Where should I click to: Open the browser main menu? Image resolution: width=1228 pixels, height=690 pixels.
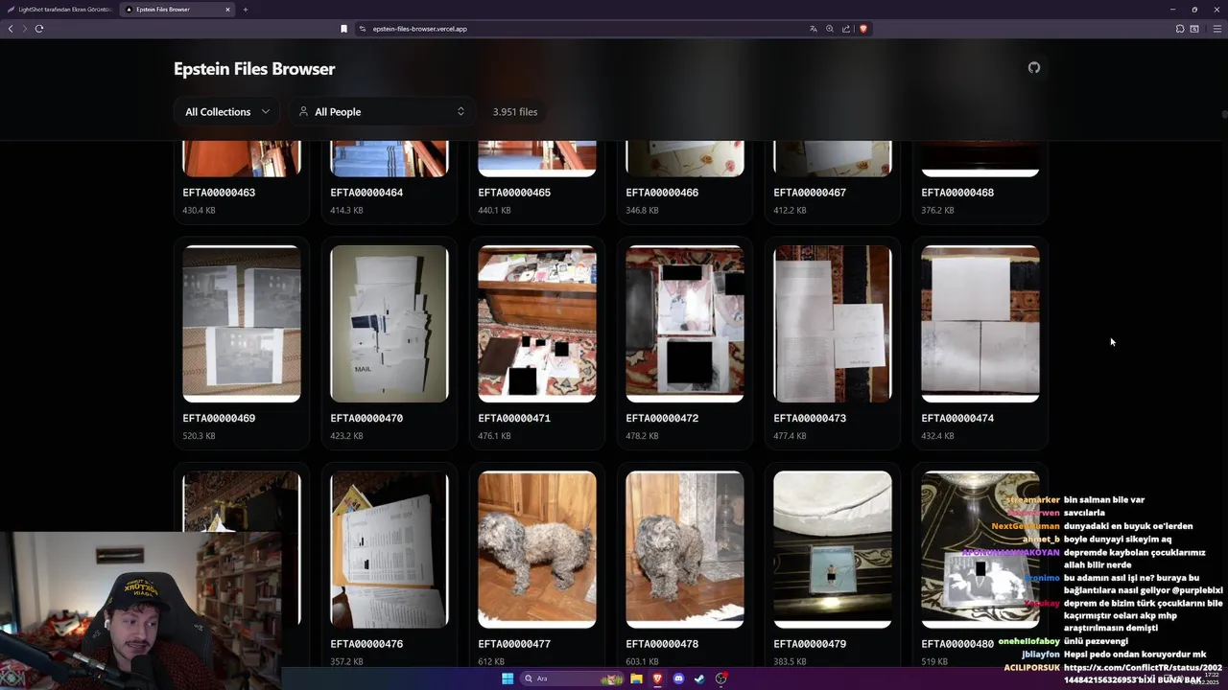(x=1217, y=29)
